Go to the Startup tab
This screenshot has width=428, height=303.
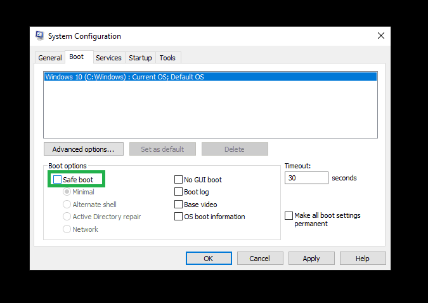click(x=140, y=58)
